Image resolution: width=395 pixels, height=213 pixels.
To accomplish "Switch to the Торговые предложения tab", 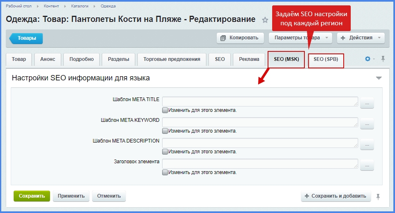I will tap(172, 59).
